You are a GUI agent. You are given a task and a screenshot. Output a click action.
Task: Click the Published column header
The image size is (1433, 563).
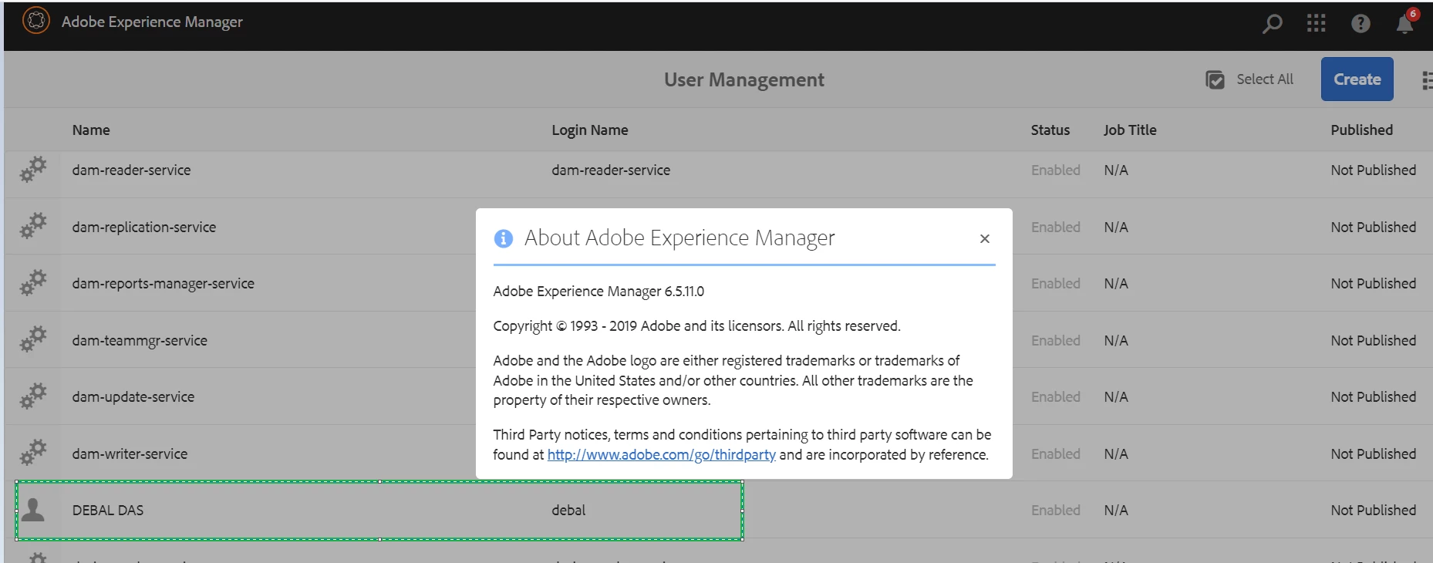click(1361, 130)
